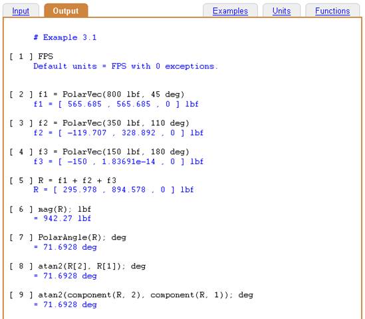
Task: Click the f1 result vector 565.685 lbf
Action: point(116,104)
